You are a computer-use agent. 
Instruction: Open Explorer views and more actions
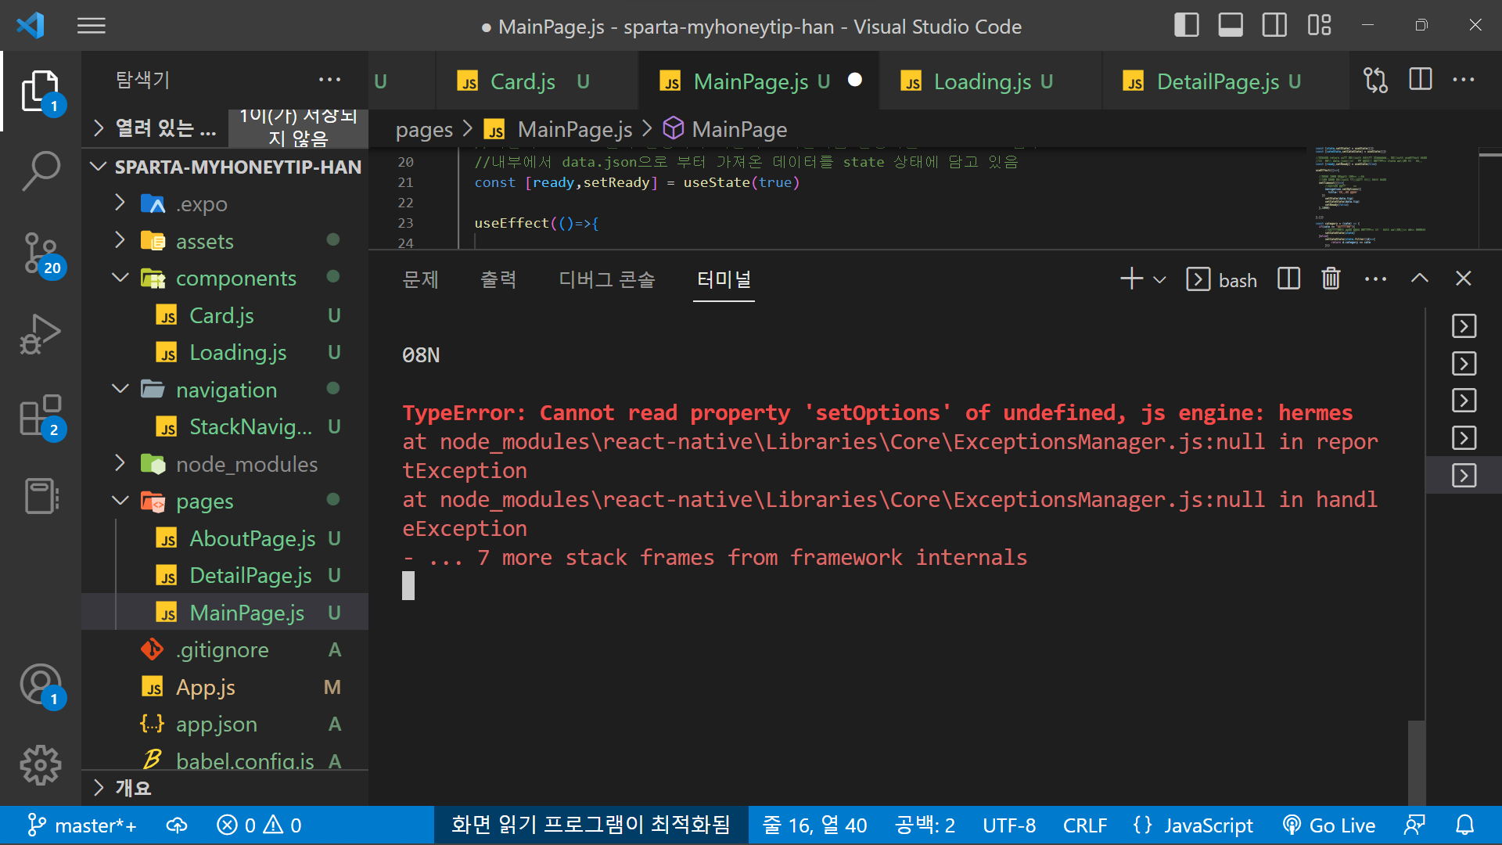[x=329, y=80]
